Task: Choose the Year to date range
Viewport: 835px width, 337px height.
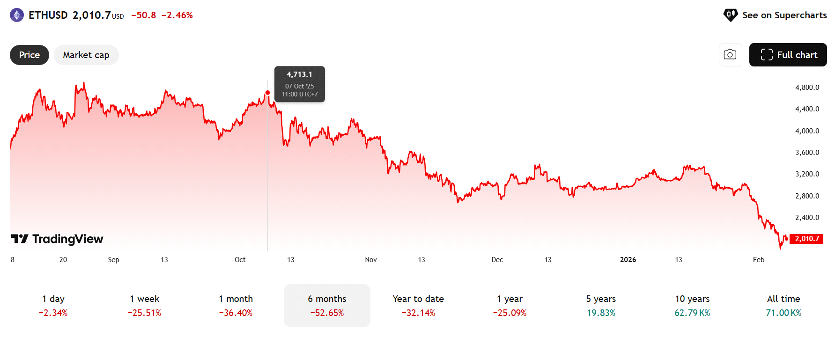Action: point(418,305)
